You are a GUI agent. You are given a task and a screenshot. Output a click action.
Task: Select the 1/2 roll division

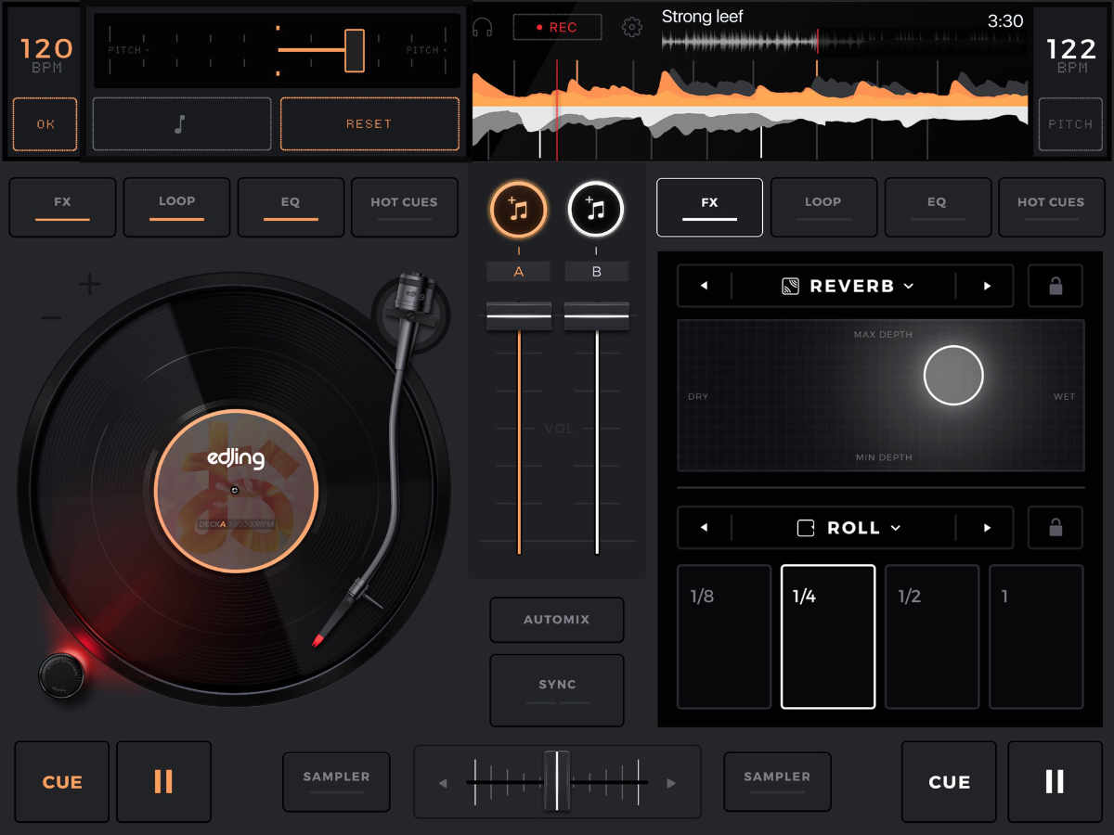[932, 636]
